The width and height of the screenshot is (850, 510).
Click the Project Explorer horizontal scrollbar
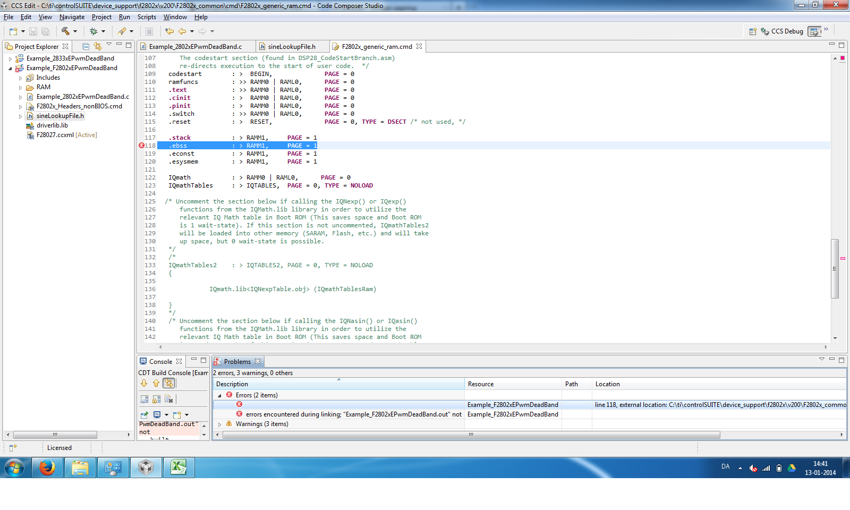pyautogui.click(x=55, y=435)
